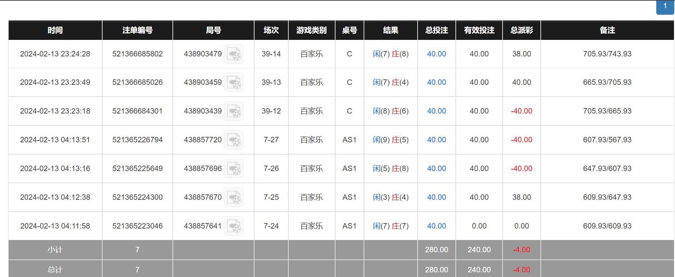Click the 有效投注 column header
The height and width of the screenshot is (277, 675).
[x=479, y=30]
